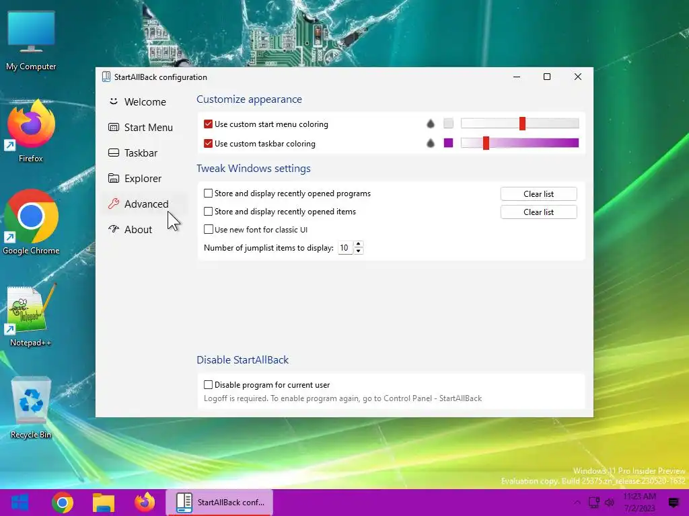Click the Explorer folder sidebar icon
Viewport: 689px width, 516px height.
[x=113, y=178]
